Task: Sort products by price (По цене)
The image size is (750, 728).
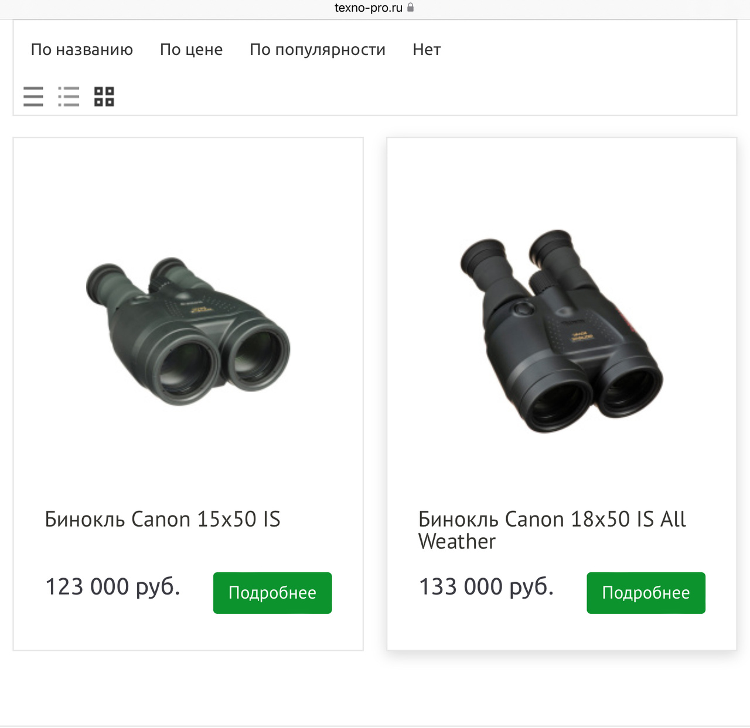Action: click(191, 50)
